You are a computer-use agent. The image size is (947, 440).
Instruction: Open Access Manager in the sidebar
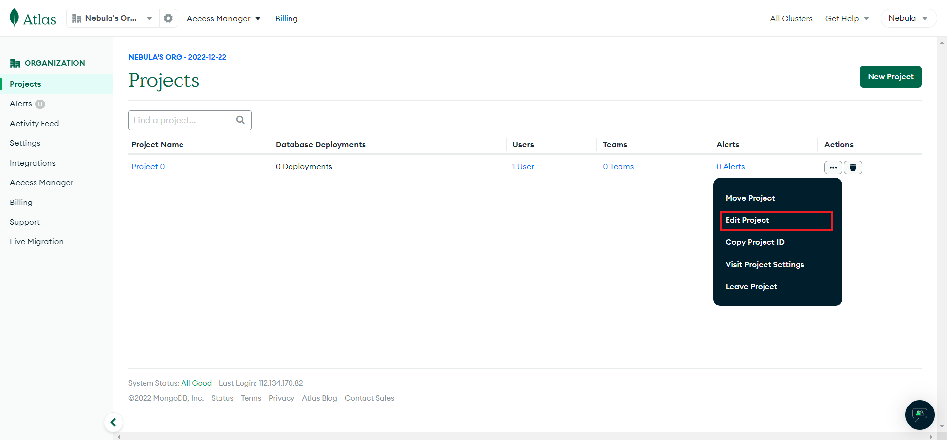pyautogui.click(x=41, y=182)
